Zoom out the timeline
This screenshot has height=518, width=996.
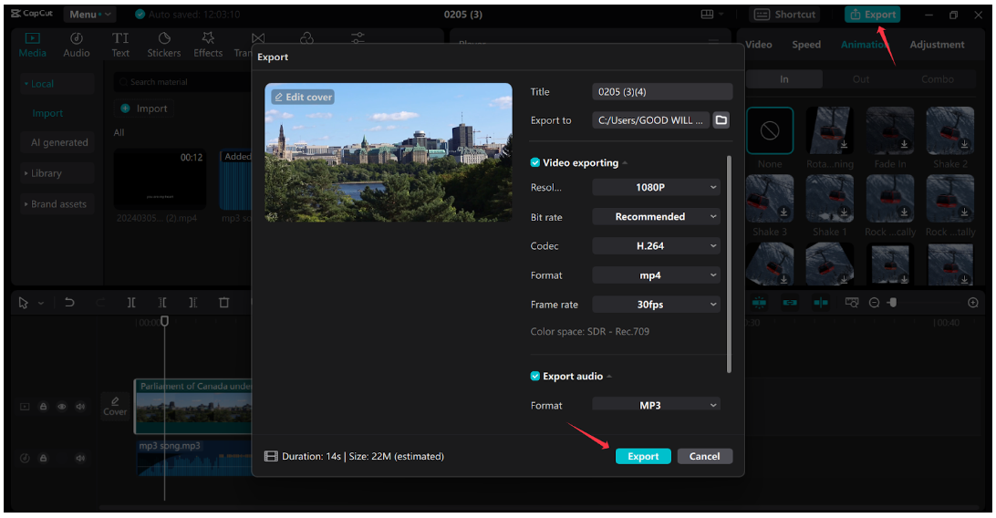[x=874, y=303]
